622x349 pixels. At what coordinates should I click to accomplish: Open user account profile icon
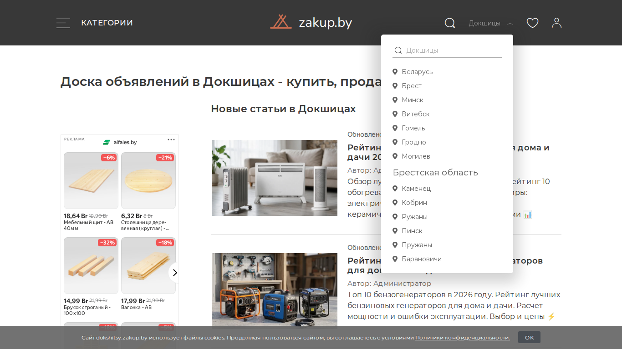(x=556, y=23)
